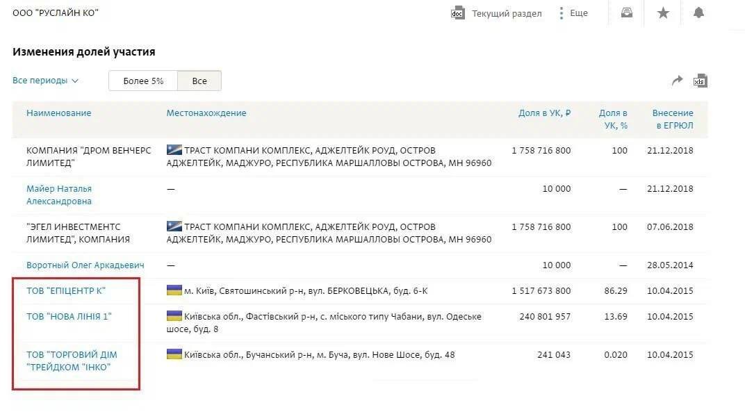Click Ukraine flag in ЕПІЦЕНТР К row
The height and width of the screenshot is (412, 745).
(174, 290)
